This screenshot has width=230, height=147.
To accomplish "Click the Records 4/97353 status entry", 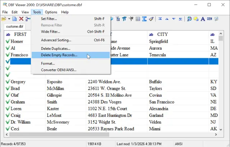I will [13, 144].
